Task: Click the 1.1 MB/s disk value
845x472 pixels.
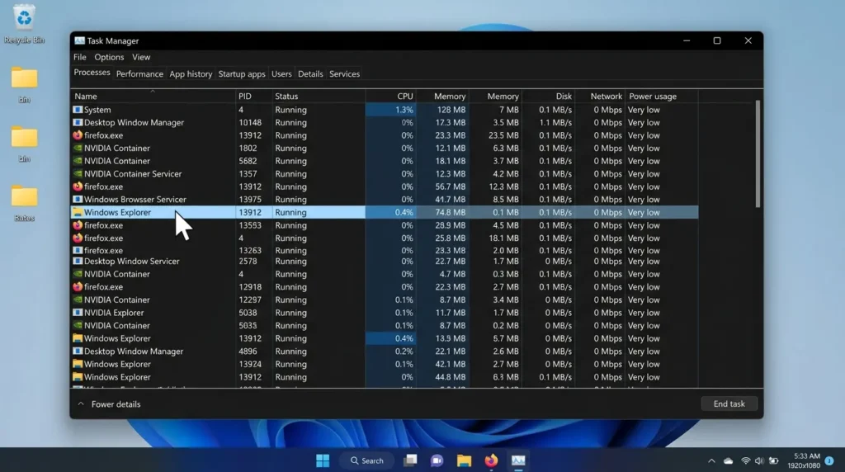Action: [555, 122]
